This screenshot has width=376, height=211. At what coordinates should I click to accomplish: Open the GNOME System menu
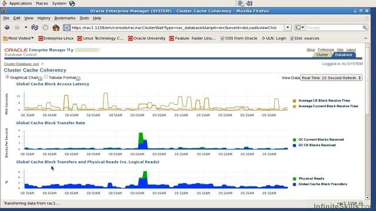(59, 4)
